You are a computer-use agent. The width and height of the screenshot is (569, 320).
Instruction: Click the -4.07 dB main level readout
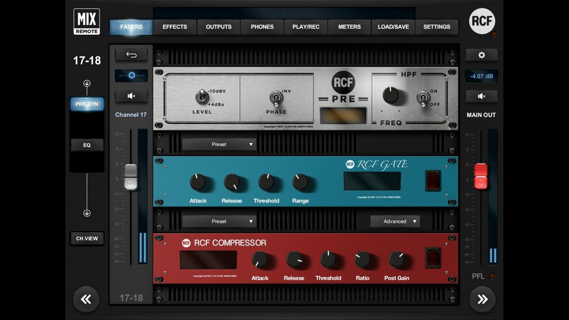click(482, 76)
